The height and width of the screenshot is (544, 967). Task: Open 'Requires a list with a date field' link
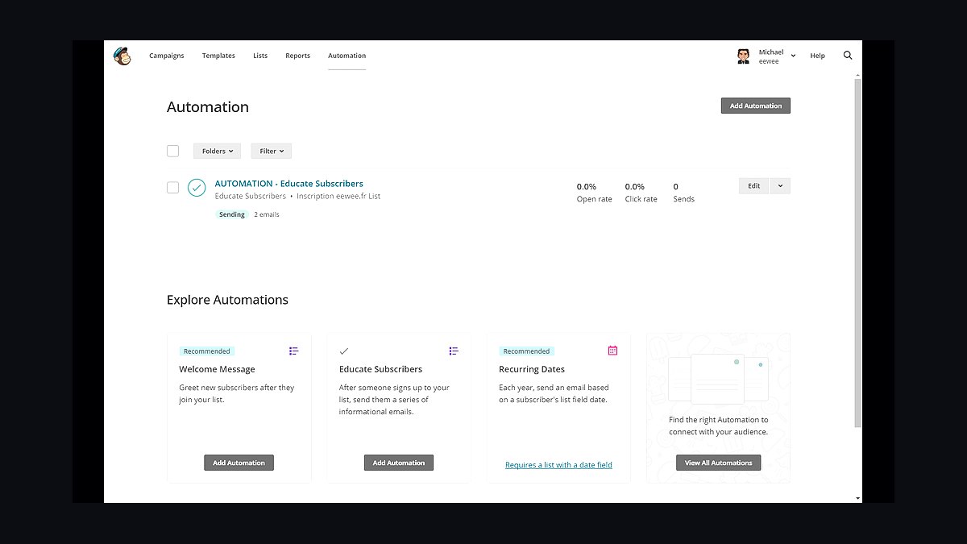(x=558, y=465)
